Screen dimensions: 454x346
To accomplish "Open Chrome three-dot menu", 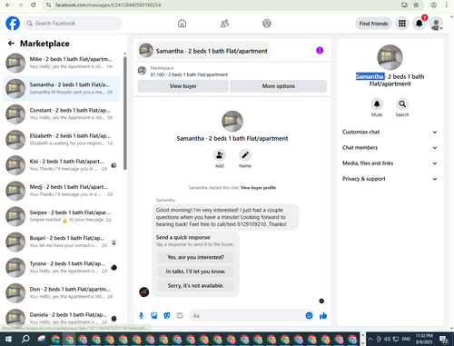I will pos(447,5).
